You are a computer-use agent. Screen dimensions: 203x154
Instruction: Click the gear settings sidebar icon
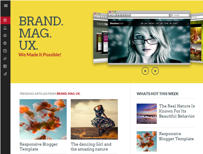point(5,36)
